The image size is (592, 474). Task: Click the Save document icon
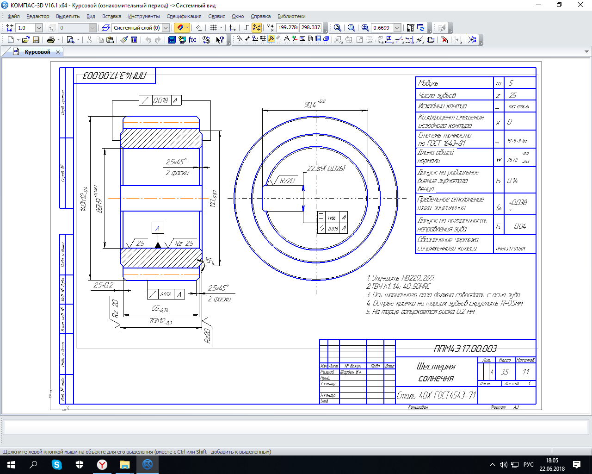click(36, 40)
